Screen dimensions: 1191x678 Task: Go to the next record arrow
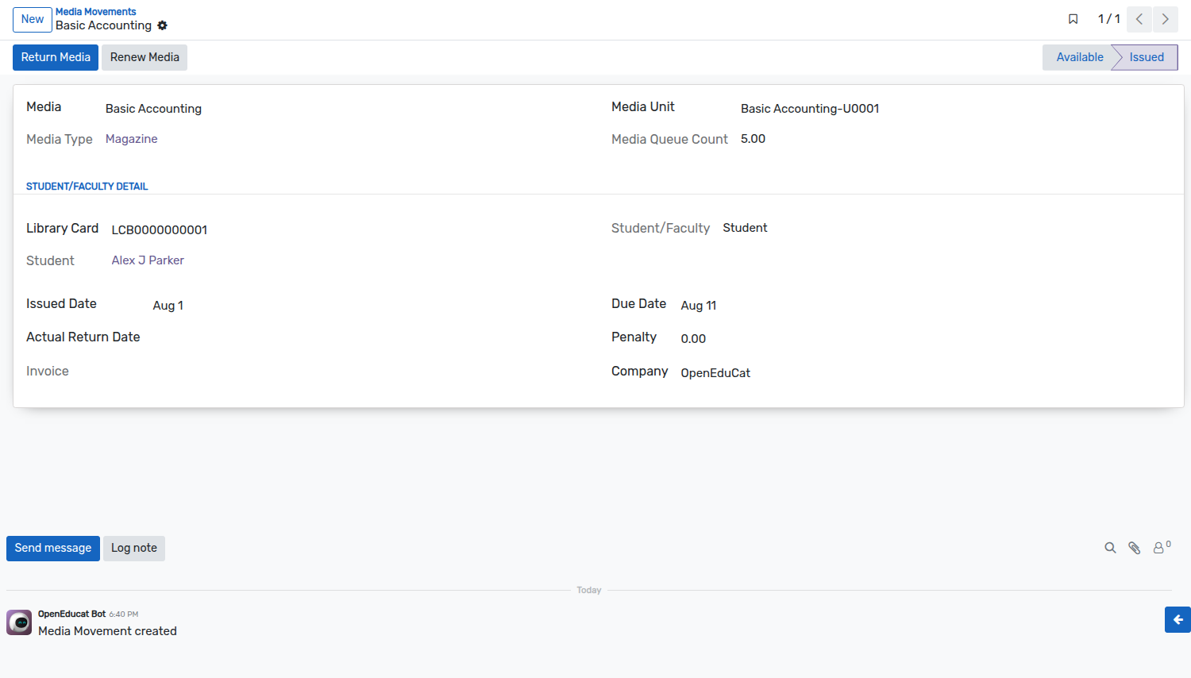[x=1166, y=19]
